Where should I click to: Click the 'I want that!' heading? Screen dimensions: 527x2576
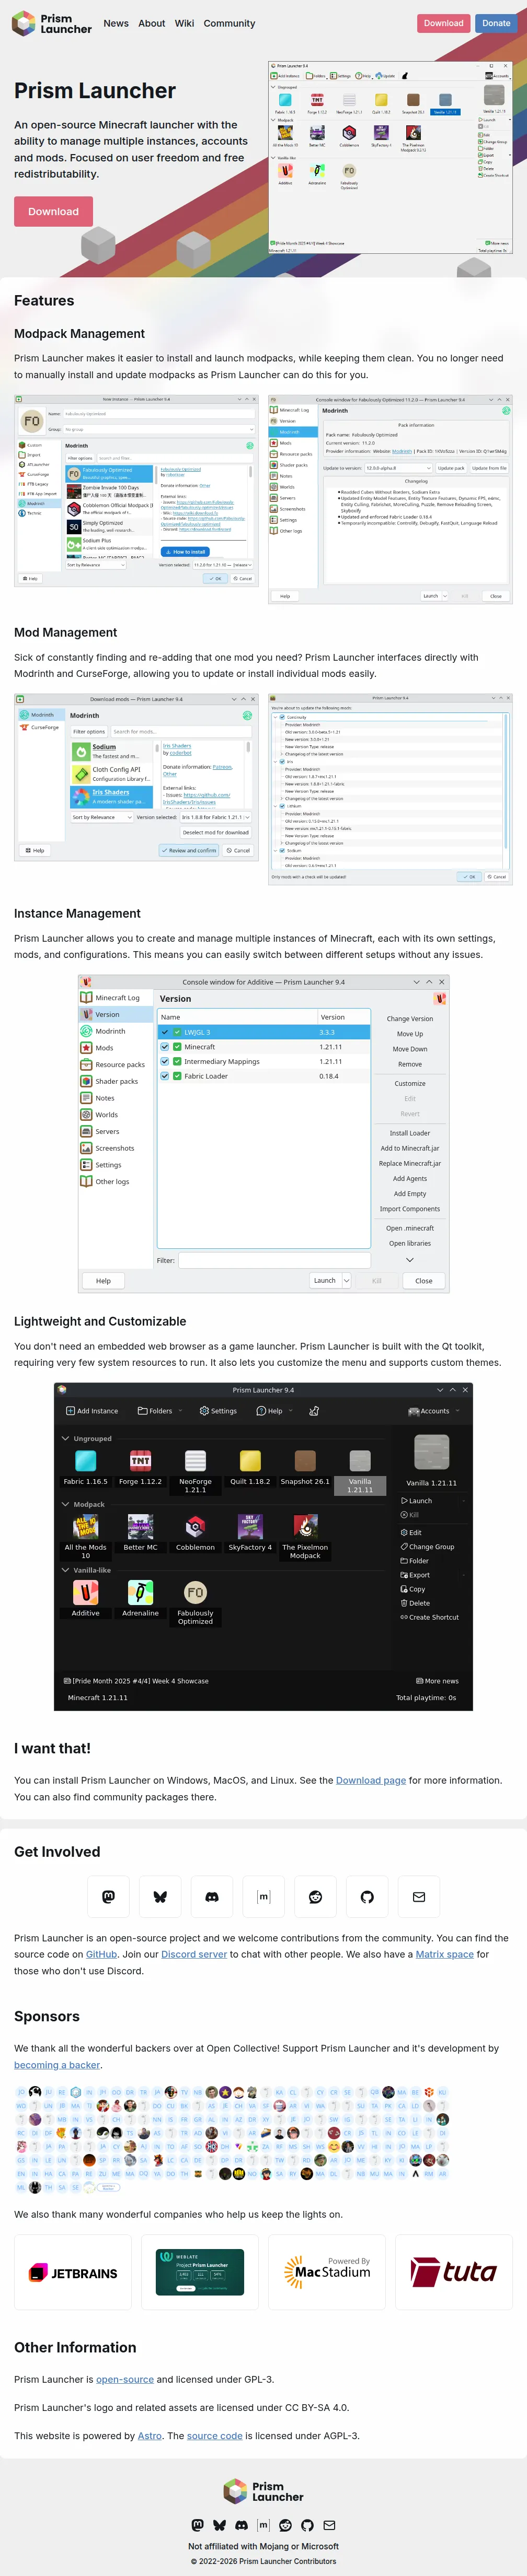(52, 1748)
